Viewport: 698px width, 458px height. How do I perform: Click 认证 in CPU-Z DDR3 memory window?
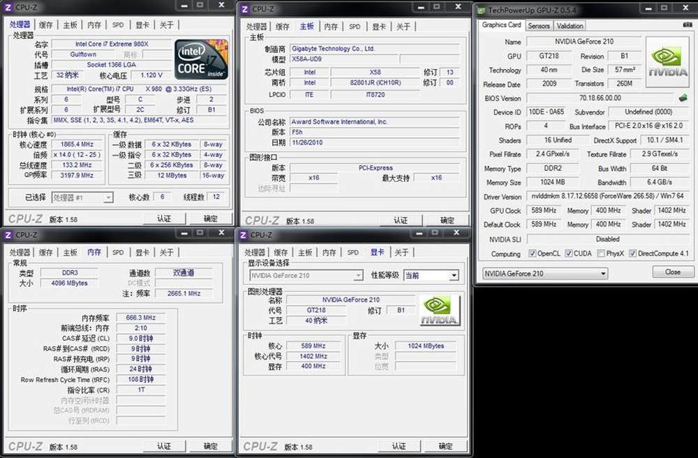(x=164, y=446)
